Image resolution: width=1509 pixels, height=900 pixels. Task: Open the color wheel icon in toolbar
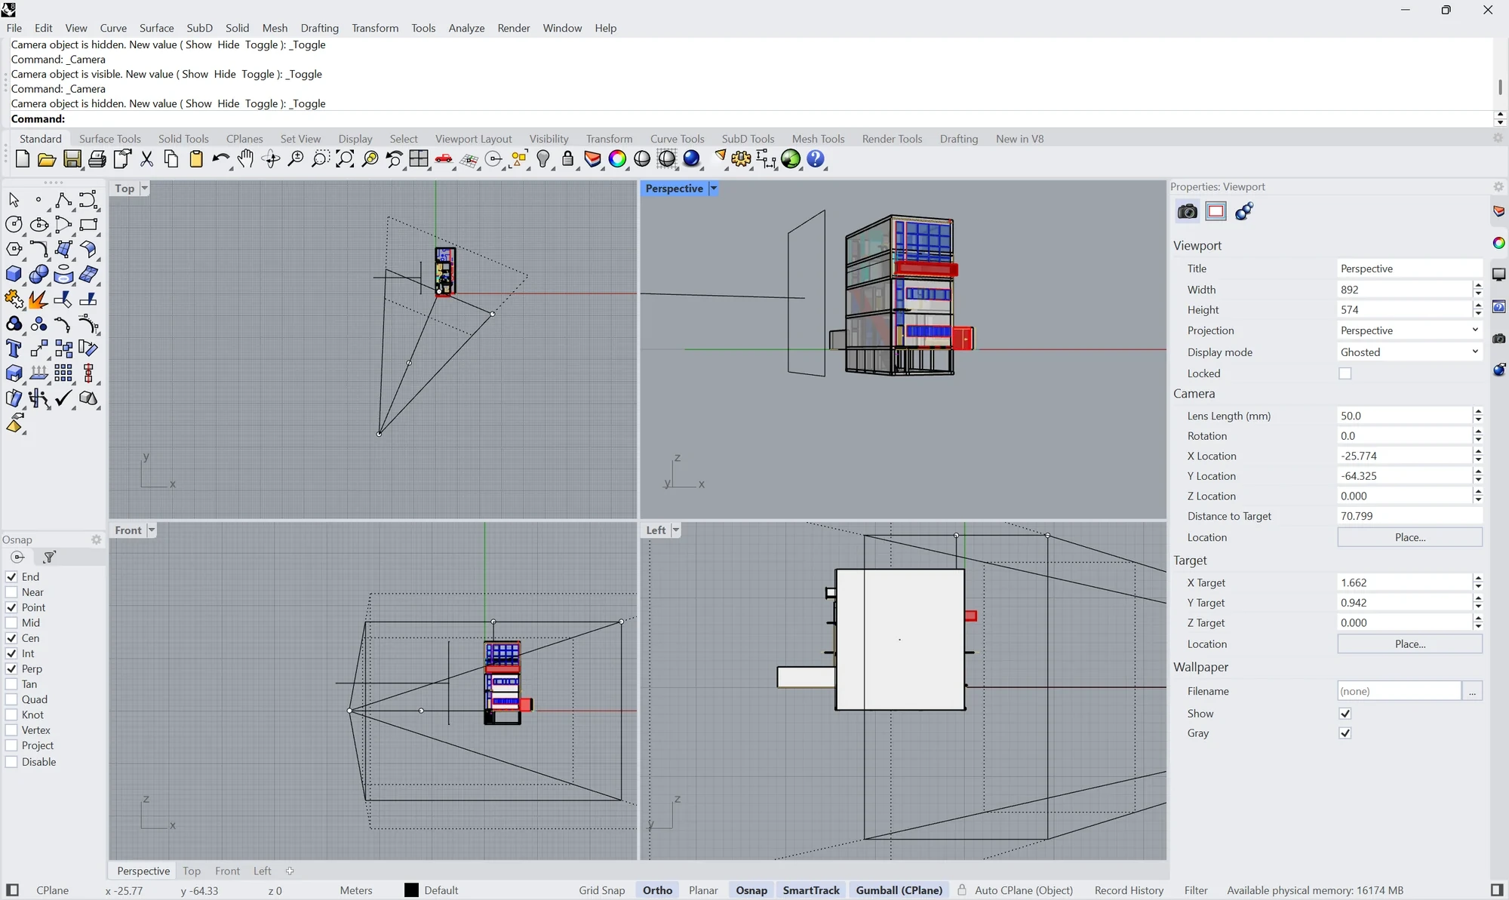click(617, 159)
